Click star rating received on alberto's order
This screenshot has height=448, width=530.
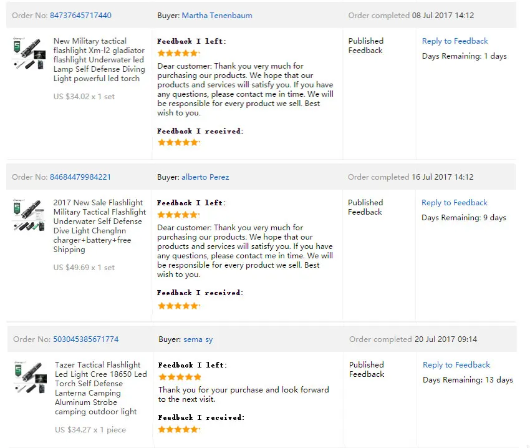pos(179,306)
